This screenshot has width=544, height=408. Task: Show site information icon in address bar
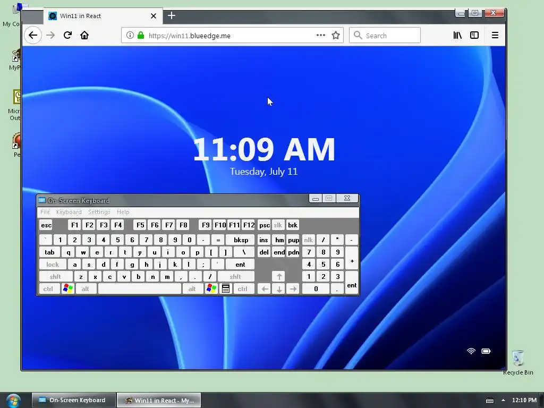(x=130, y=36)
